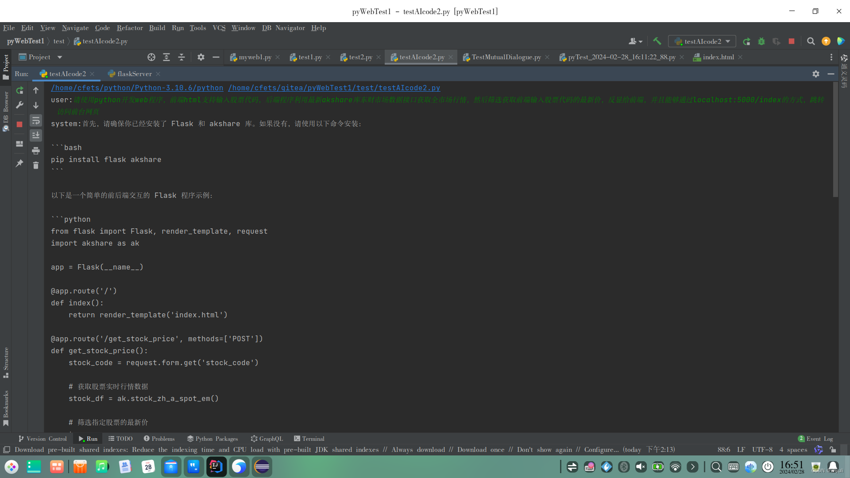850x478 pixels.
Task: Open the volume control in system tray
Action: click(x=641, y=466)
